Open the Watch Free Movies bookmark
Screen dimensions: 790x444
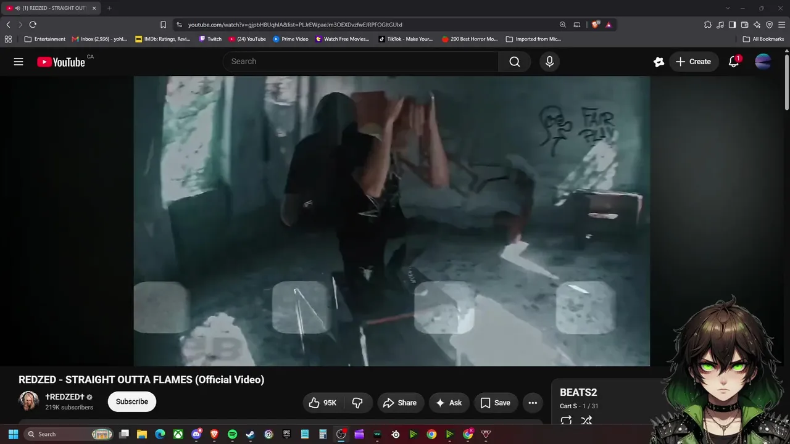(x=343, y=39)
